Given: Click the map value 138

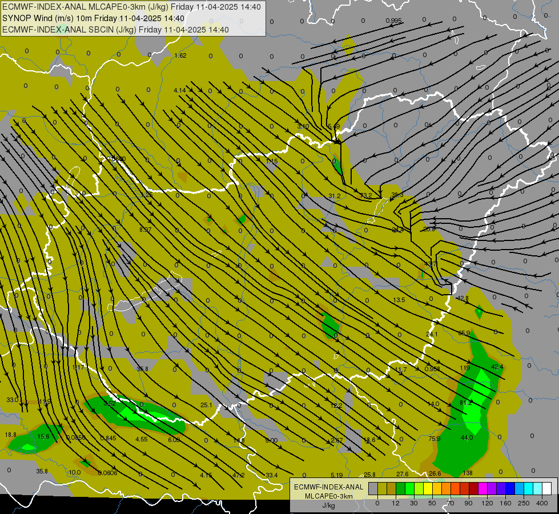Looking at the screenshot, I should (468, 473).
